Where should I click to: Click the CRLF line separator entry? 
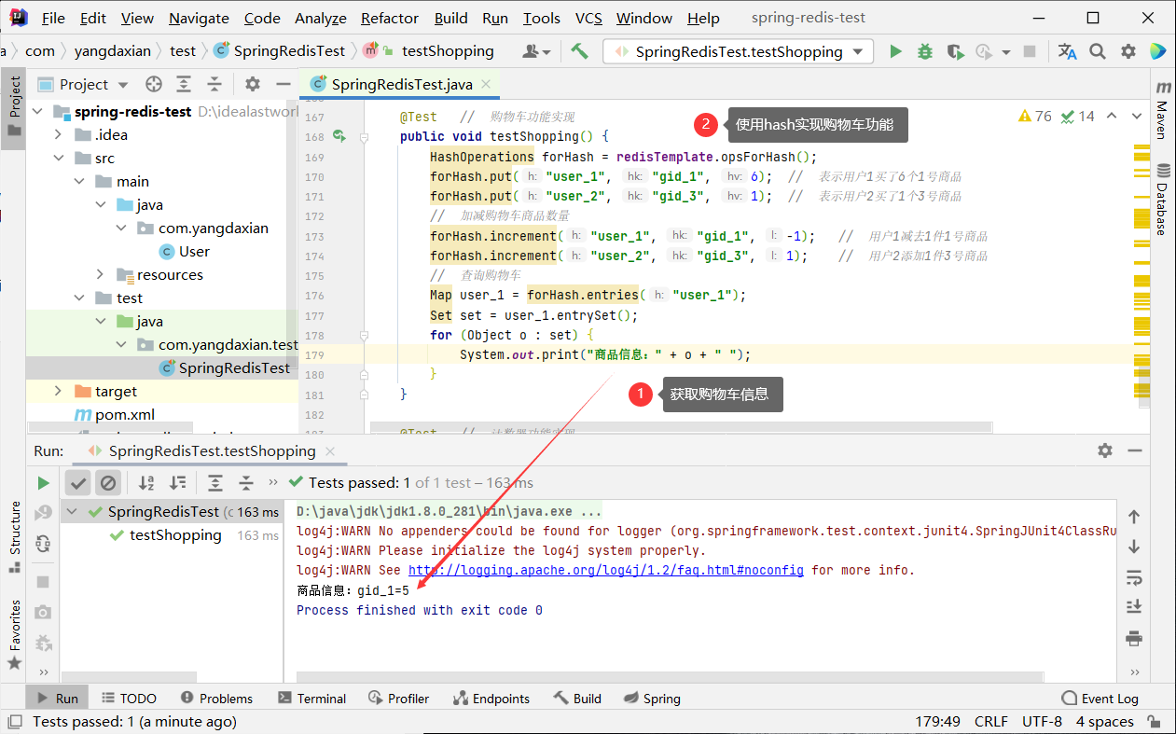[990, 721]
